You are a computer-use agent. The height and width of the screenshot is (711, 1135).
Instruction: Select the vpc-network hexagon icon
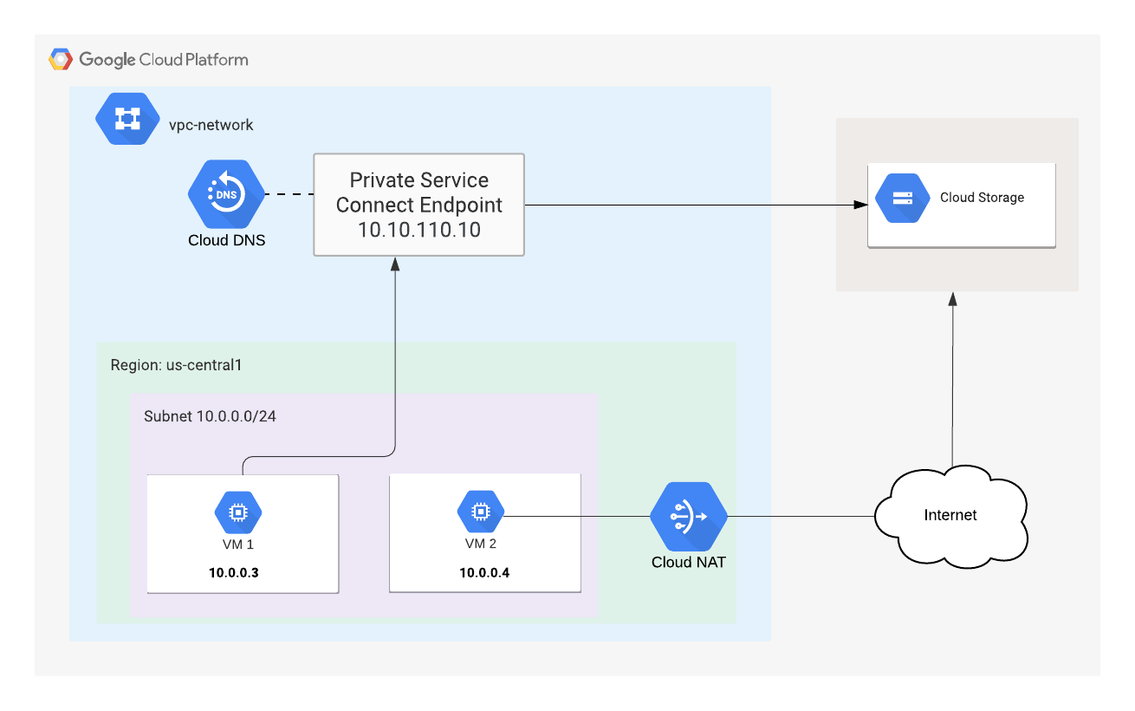(127, 119)
